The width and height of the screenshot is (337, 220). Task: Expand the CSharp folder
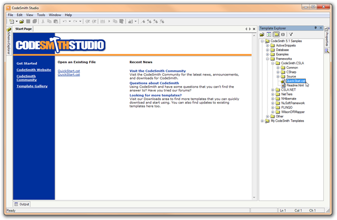pos(278,72)
